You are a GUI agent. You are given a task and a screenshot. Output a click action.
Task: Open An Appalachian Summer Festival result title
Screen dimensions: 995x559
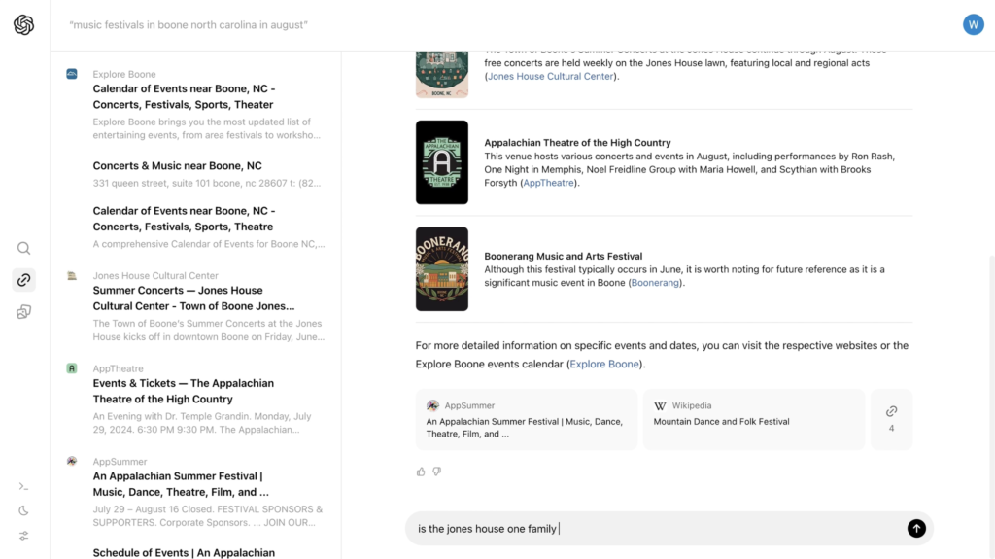[181, 484]
